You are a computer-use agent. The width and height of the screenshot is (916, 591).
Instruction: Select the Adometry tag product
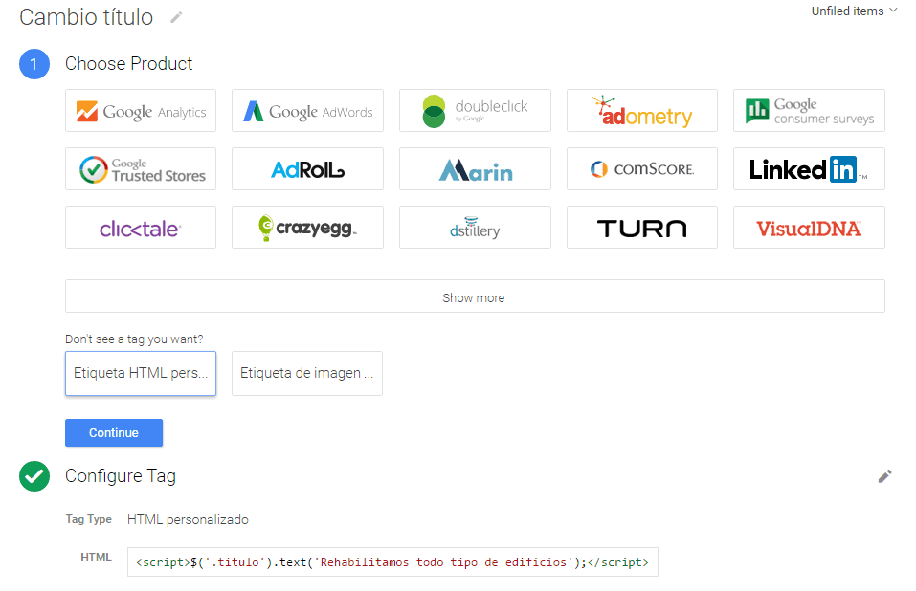pos(641,111)
